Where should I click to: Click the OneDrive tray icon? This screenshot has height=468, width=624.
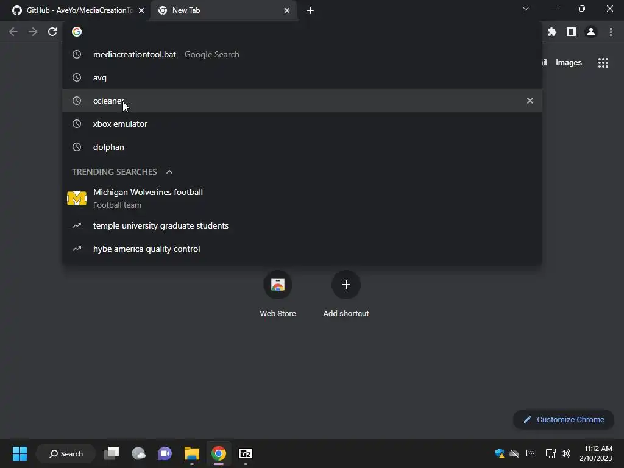(x=514, y=453)
